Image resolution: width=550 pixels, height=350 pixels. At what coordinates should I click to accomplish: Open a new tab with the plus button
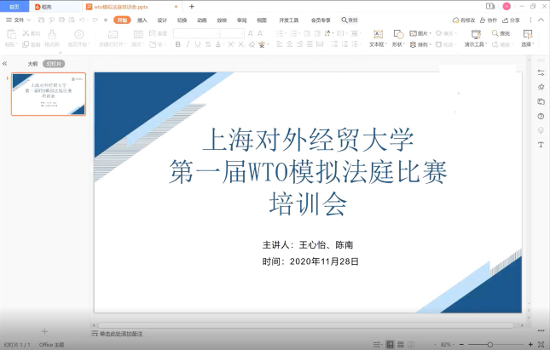tap(192, 6)
